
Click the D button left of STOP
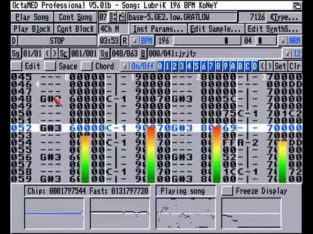pyautogui.click(x=14, y=40)
